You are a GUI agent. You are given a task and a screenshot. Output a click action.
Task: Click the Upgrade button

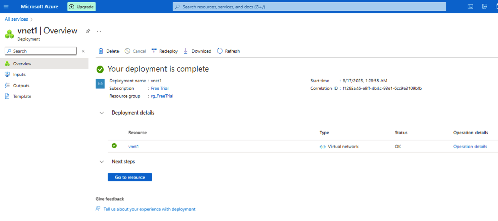point(82,7)
